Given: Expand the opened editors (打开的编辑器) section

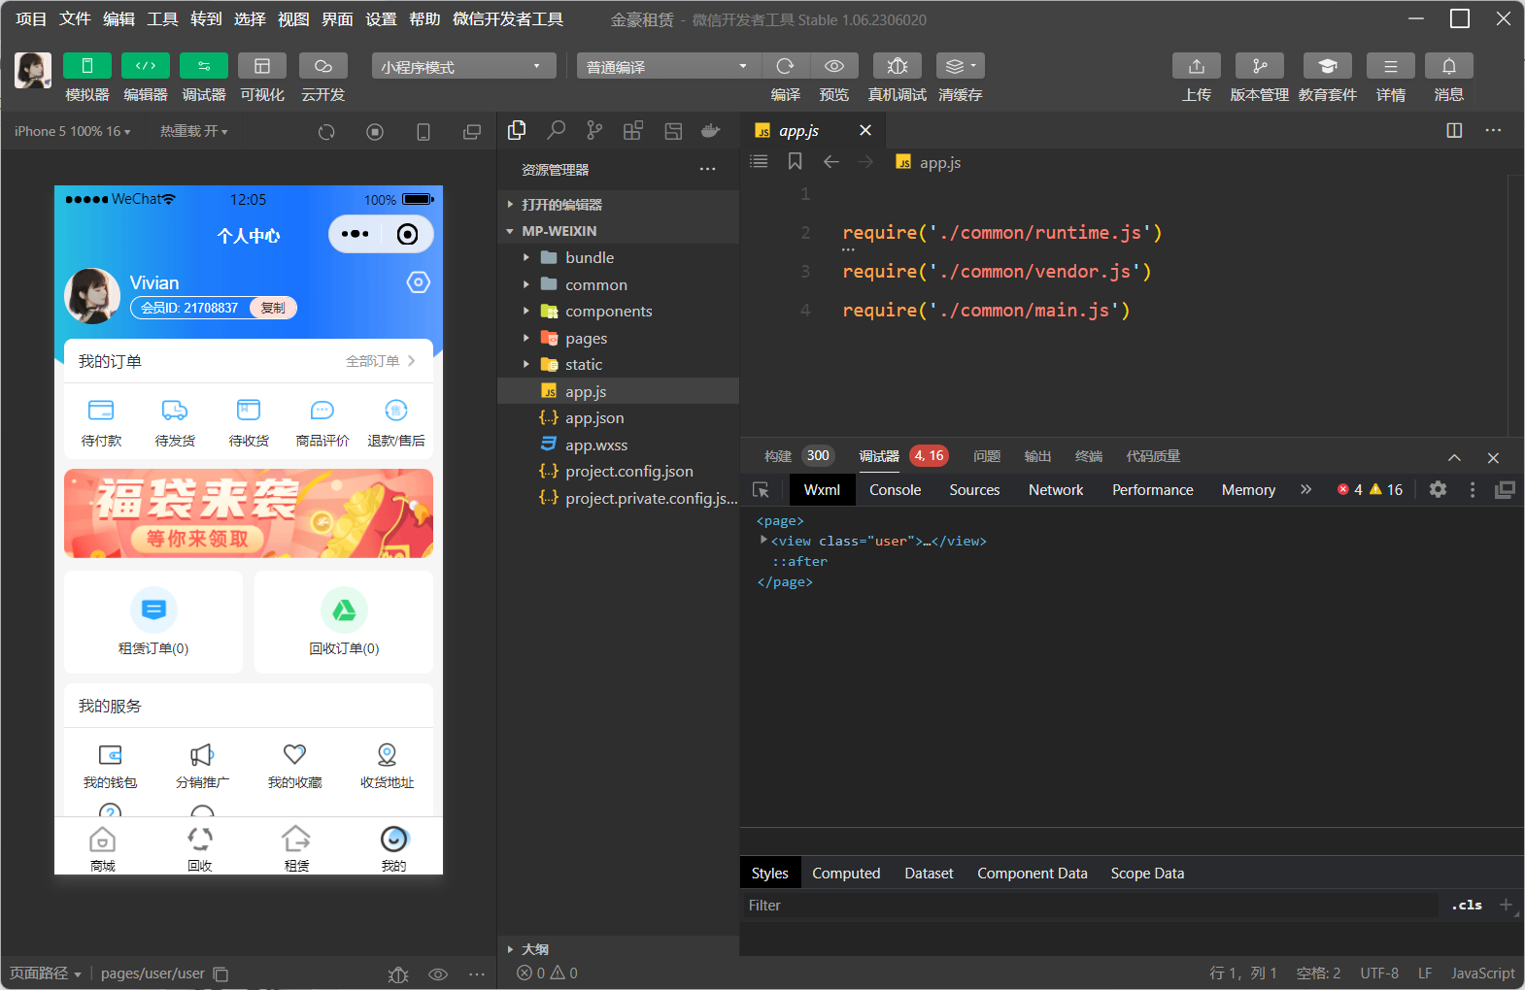Looking at the screenshot, I should 618,205.
